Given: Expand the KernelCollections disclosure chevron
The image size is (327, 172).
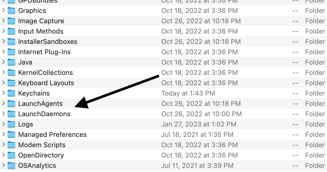Looking at the screenshot, I should (3, 72).
